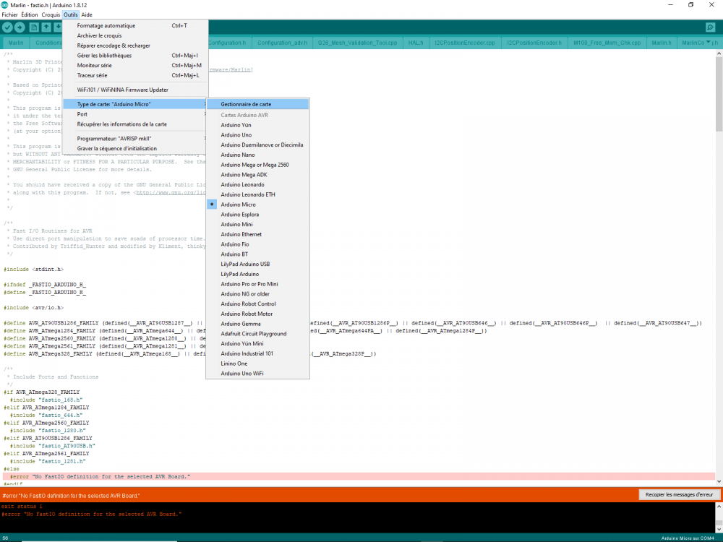Switch to the M100_Free_Mem_Chk.cpp tab
723x542 pixels.
pos(607,43)
